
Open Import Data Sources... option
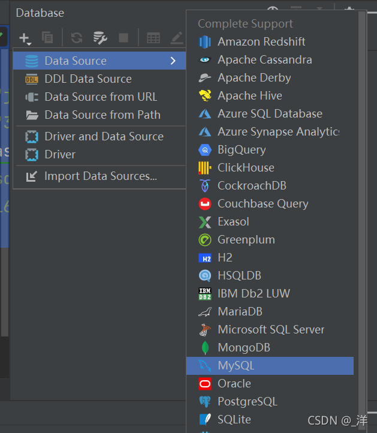[99, 176]
